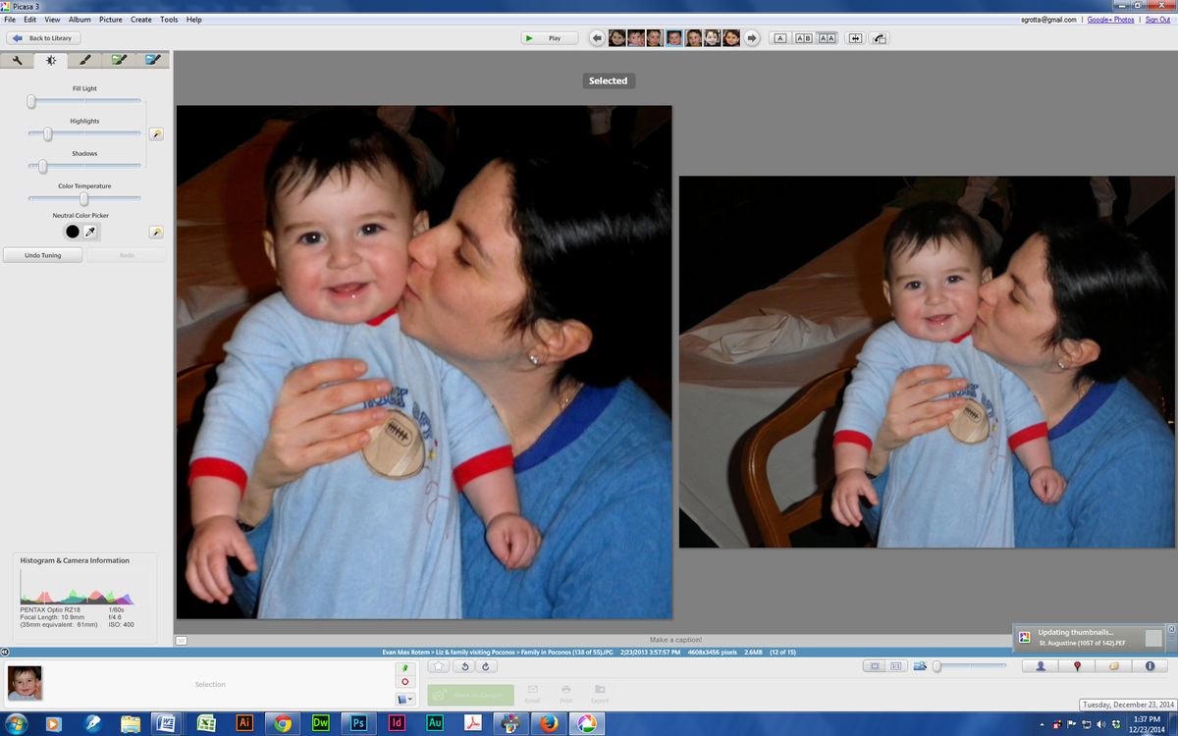Click the Undo Tuning button

(x=42, y=255)
